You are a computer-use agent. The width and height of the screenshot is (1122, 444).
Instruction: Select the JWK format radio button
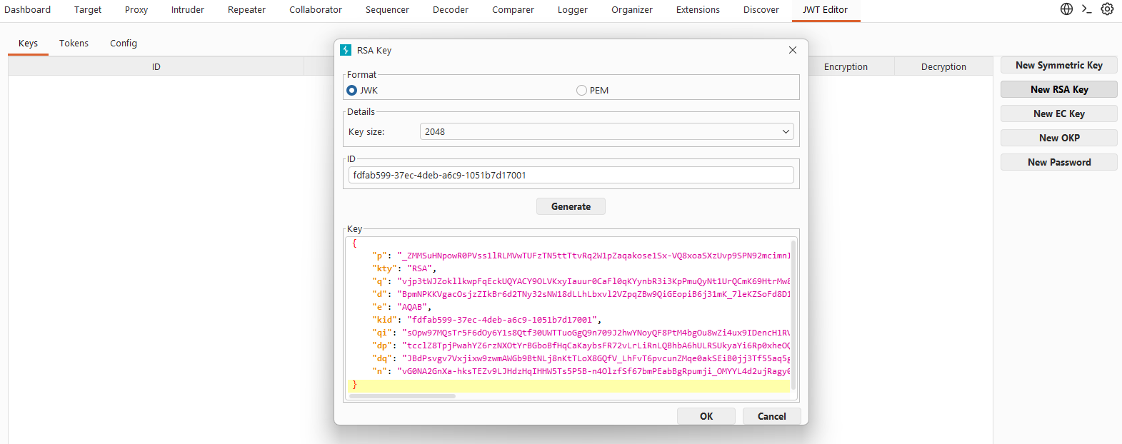point(351,91)
